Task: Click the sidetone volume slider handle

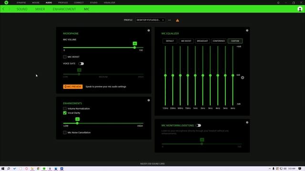Action: pos(202,144)
